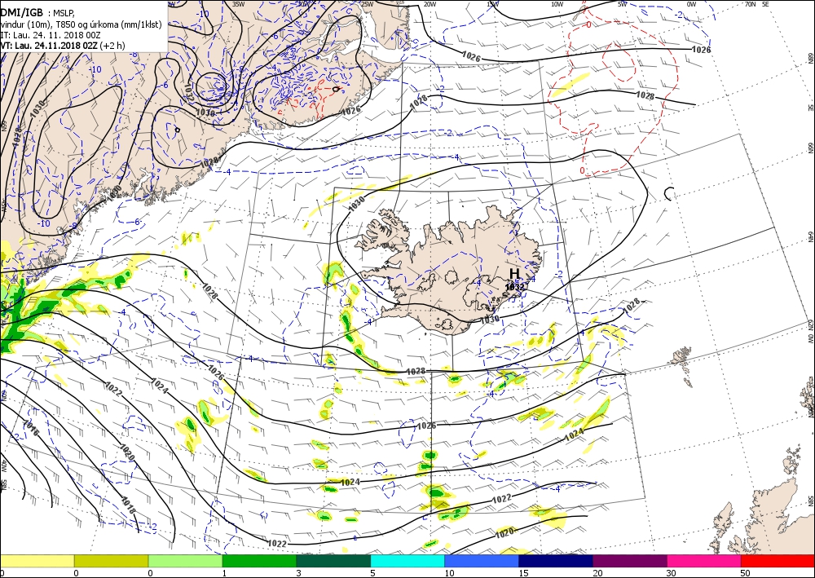
Task: Click legend scale value '15'
Action: point(523,573)
